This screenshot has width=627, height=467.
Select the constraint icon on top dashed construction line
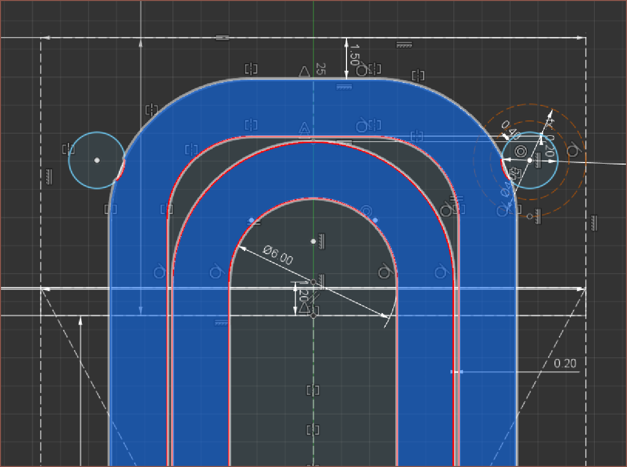tap(222, 38)
